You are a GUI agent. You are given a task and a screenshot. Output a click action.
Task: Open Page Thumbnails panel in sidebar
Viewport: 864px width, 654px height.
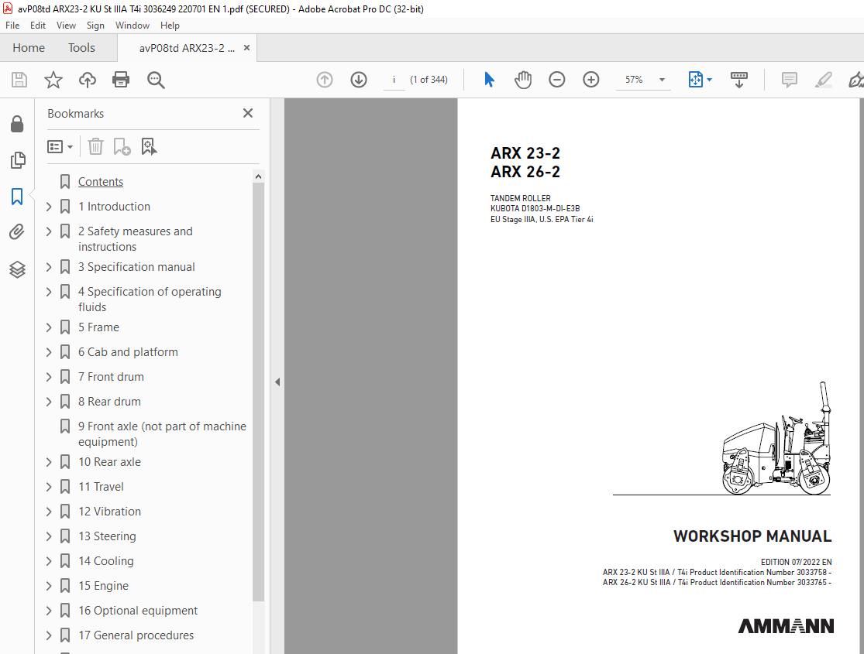[x=18, y=160]
